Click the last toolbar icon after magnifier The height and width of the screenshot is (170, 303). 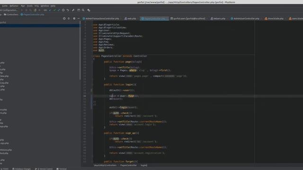(89, 10)
